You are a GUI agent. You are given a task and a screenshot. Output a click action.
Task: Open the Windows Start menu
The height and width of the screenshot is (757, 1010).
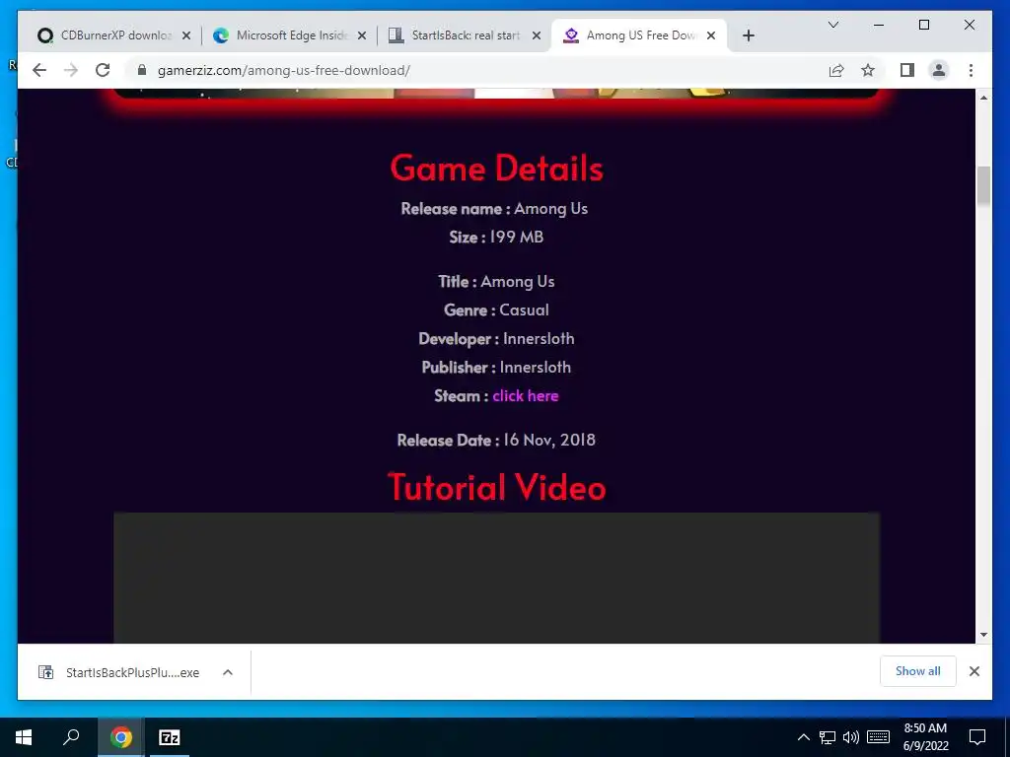(x=24, y=737)
